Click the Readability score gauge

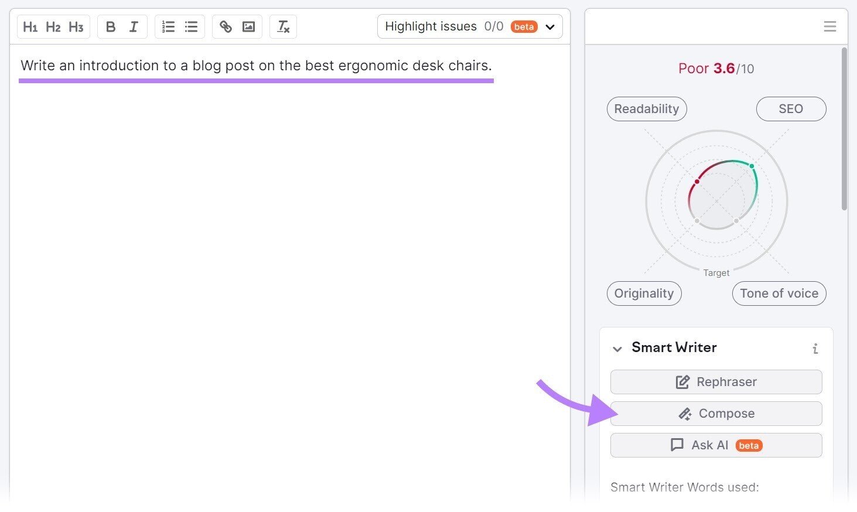pos(646,109)
